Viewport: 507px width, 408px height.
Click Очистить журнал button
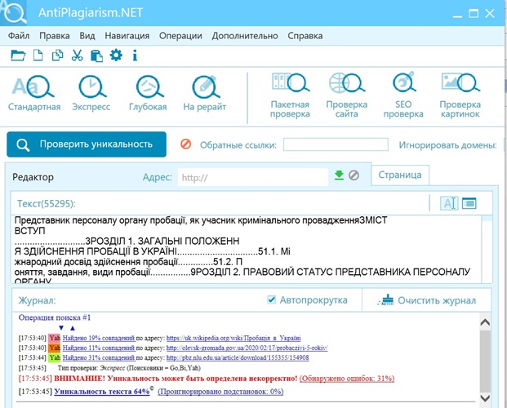pyautogui.click(x=427, y=300)
